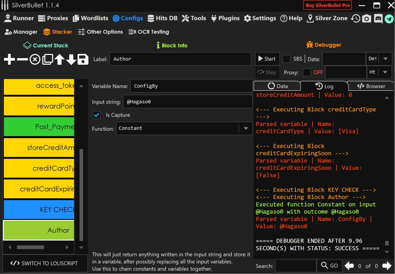Remove the selected block with minus icon
Image resolution: width=395 pixels, height=274 pixels.
[22, 59]
